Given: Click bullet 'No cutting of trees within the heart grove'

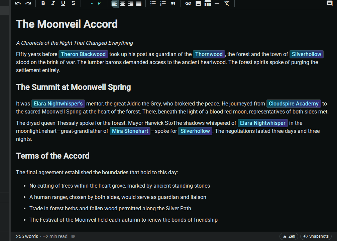Looking at the screenshot, I should pos(120,186).
